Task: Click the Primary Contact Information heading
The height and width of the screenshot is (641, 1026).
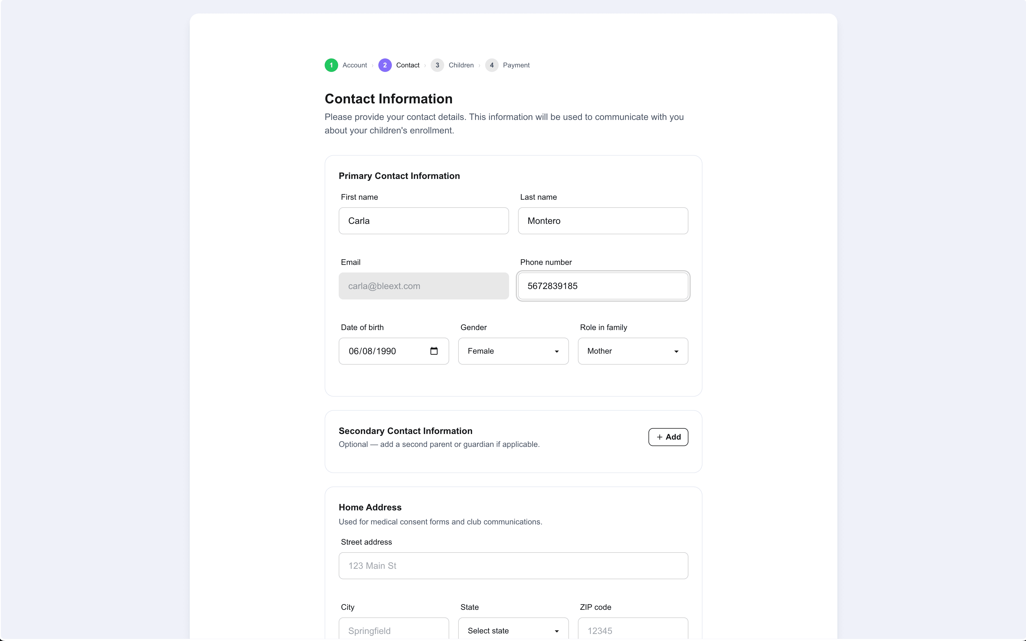Action: pos(399,176)
